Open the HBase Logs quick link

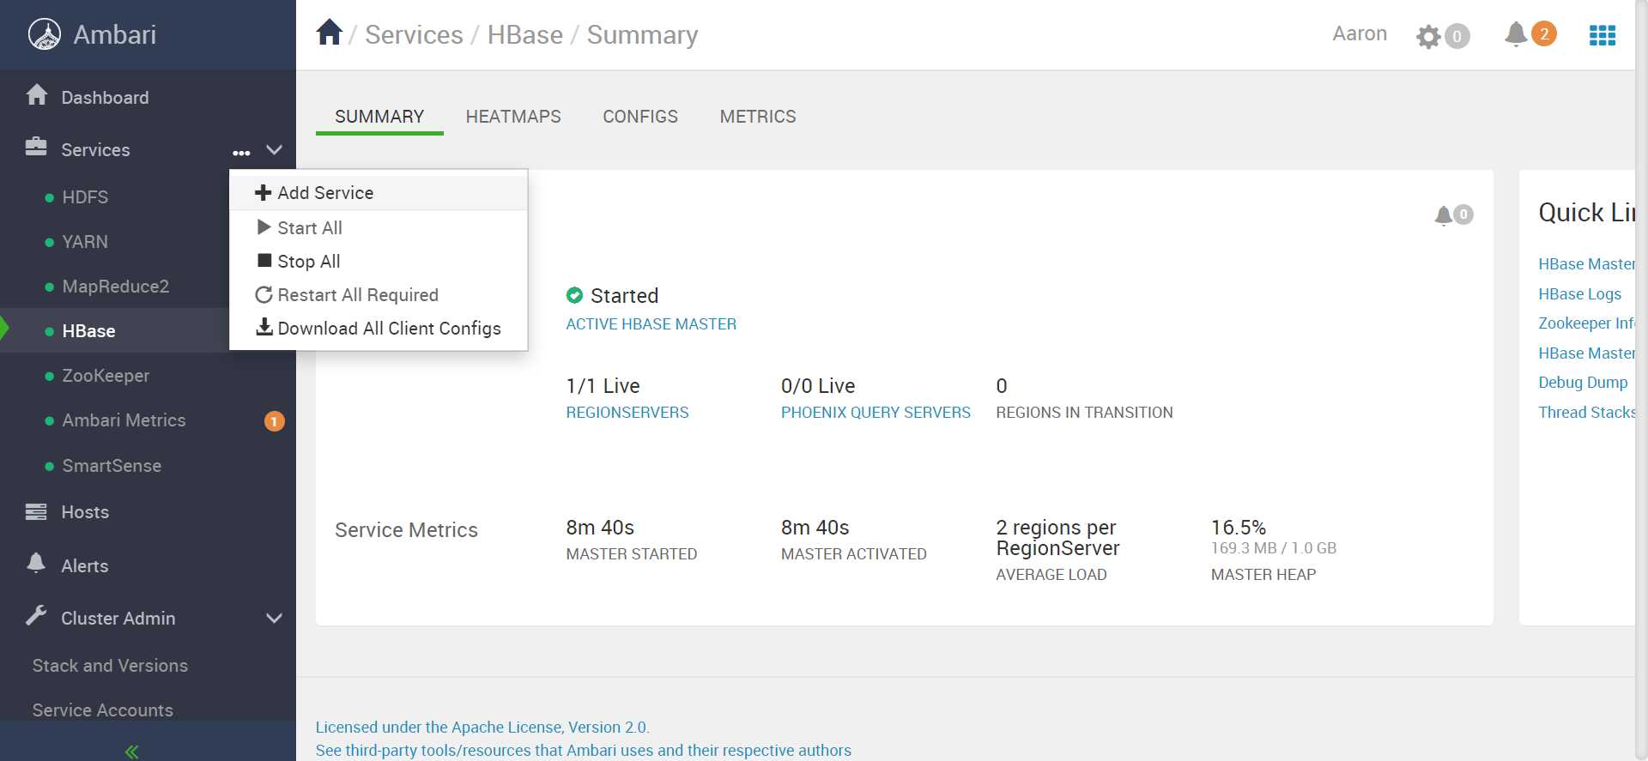(x=1579, y=294)
